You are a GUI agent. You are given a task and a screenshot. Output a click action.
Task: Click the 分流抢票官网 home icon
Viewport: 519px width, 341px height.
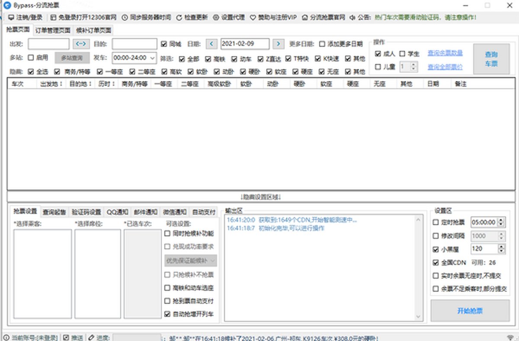click(304, 18)
